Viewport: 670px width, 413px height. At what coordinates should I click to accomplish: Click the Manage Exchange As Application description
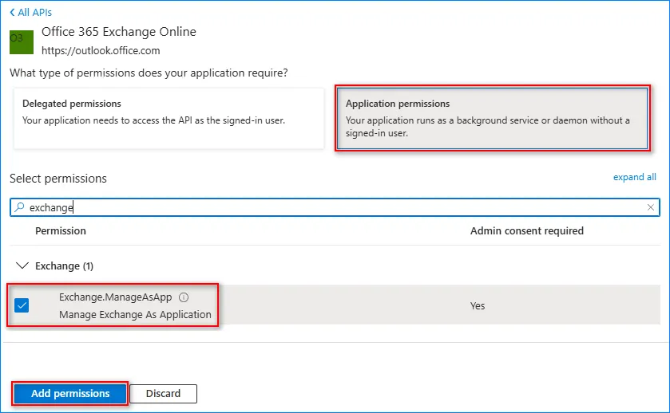(x=135, y=314)
